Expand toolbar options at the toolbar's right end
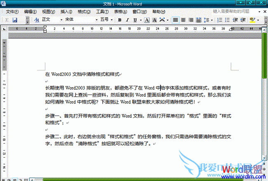 [266, 20]
